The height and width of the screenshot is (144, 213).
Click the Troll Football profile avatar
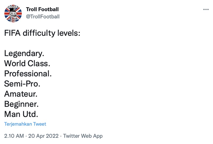tap(13, 13)
